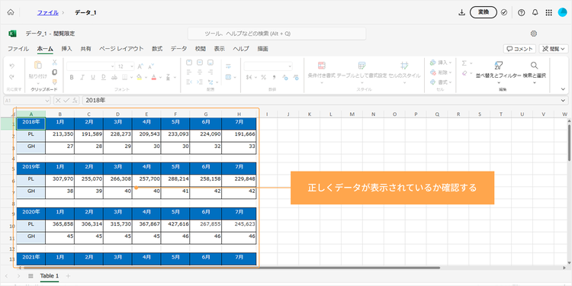Click the home icon at top left
Screen dimensions: 572x286
11,12
